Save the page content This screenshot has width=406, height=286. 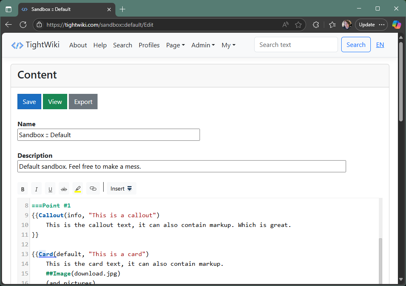coord(29,102)
